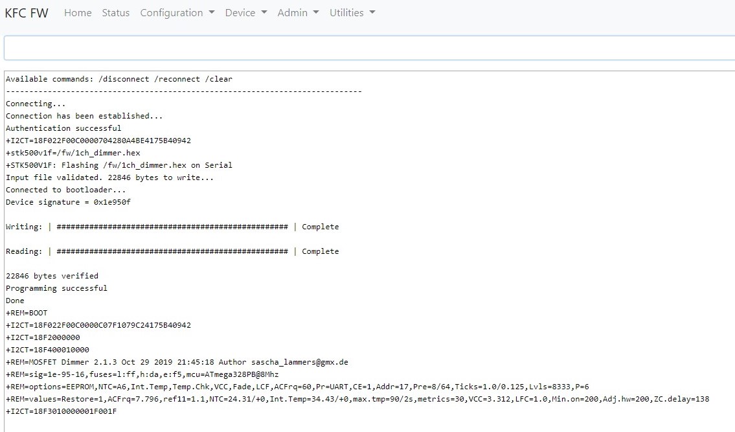Focus the serial console command input
The height and width of the screenshot is (432, 735).
[x=369, y=48]
